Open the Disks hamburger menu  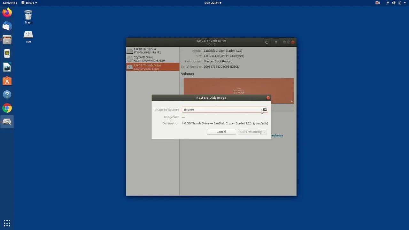click(x=275, y=42)
